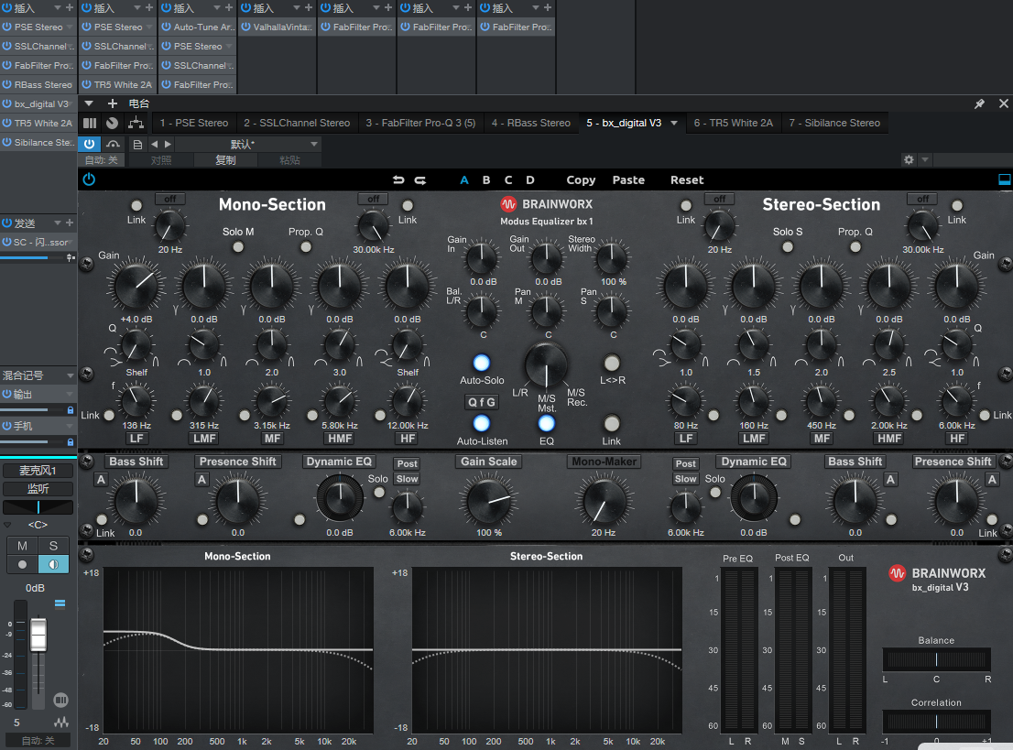This screenshot has height=750, width=1013.
Task: Pin the plugin window
Action: pyautogui.click(x=979, y=103)
